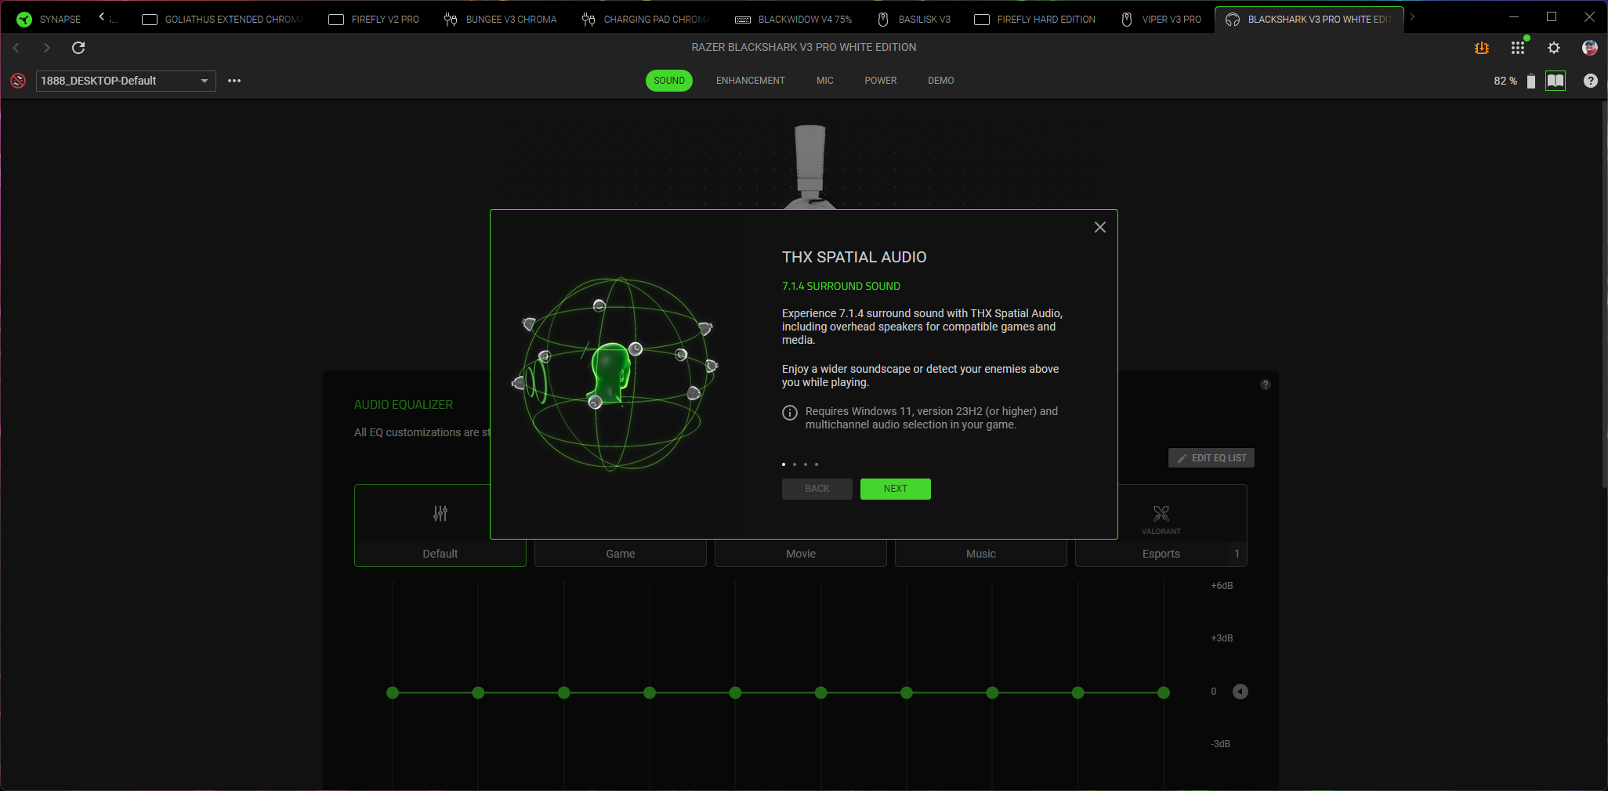Viewport: 1608px width, 791px height.
Task: Open help question mark in device toolbar
Action: pyautogui.click(x=1591, y=81)
